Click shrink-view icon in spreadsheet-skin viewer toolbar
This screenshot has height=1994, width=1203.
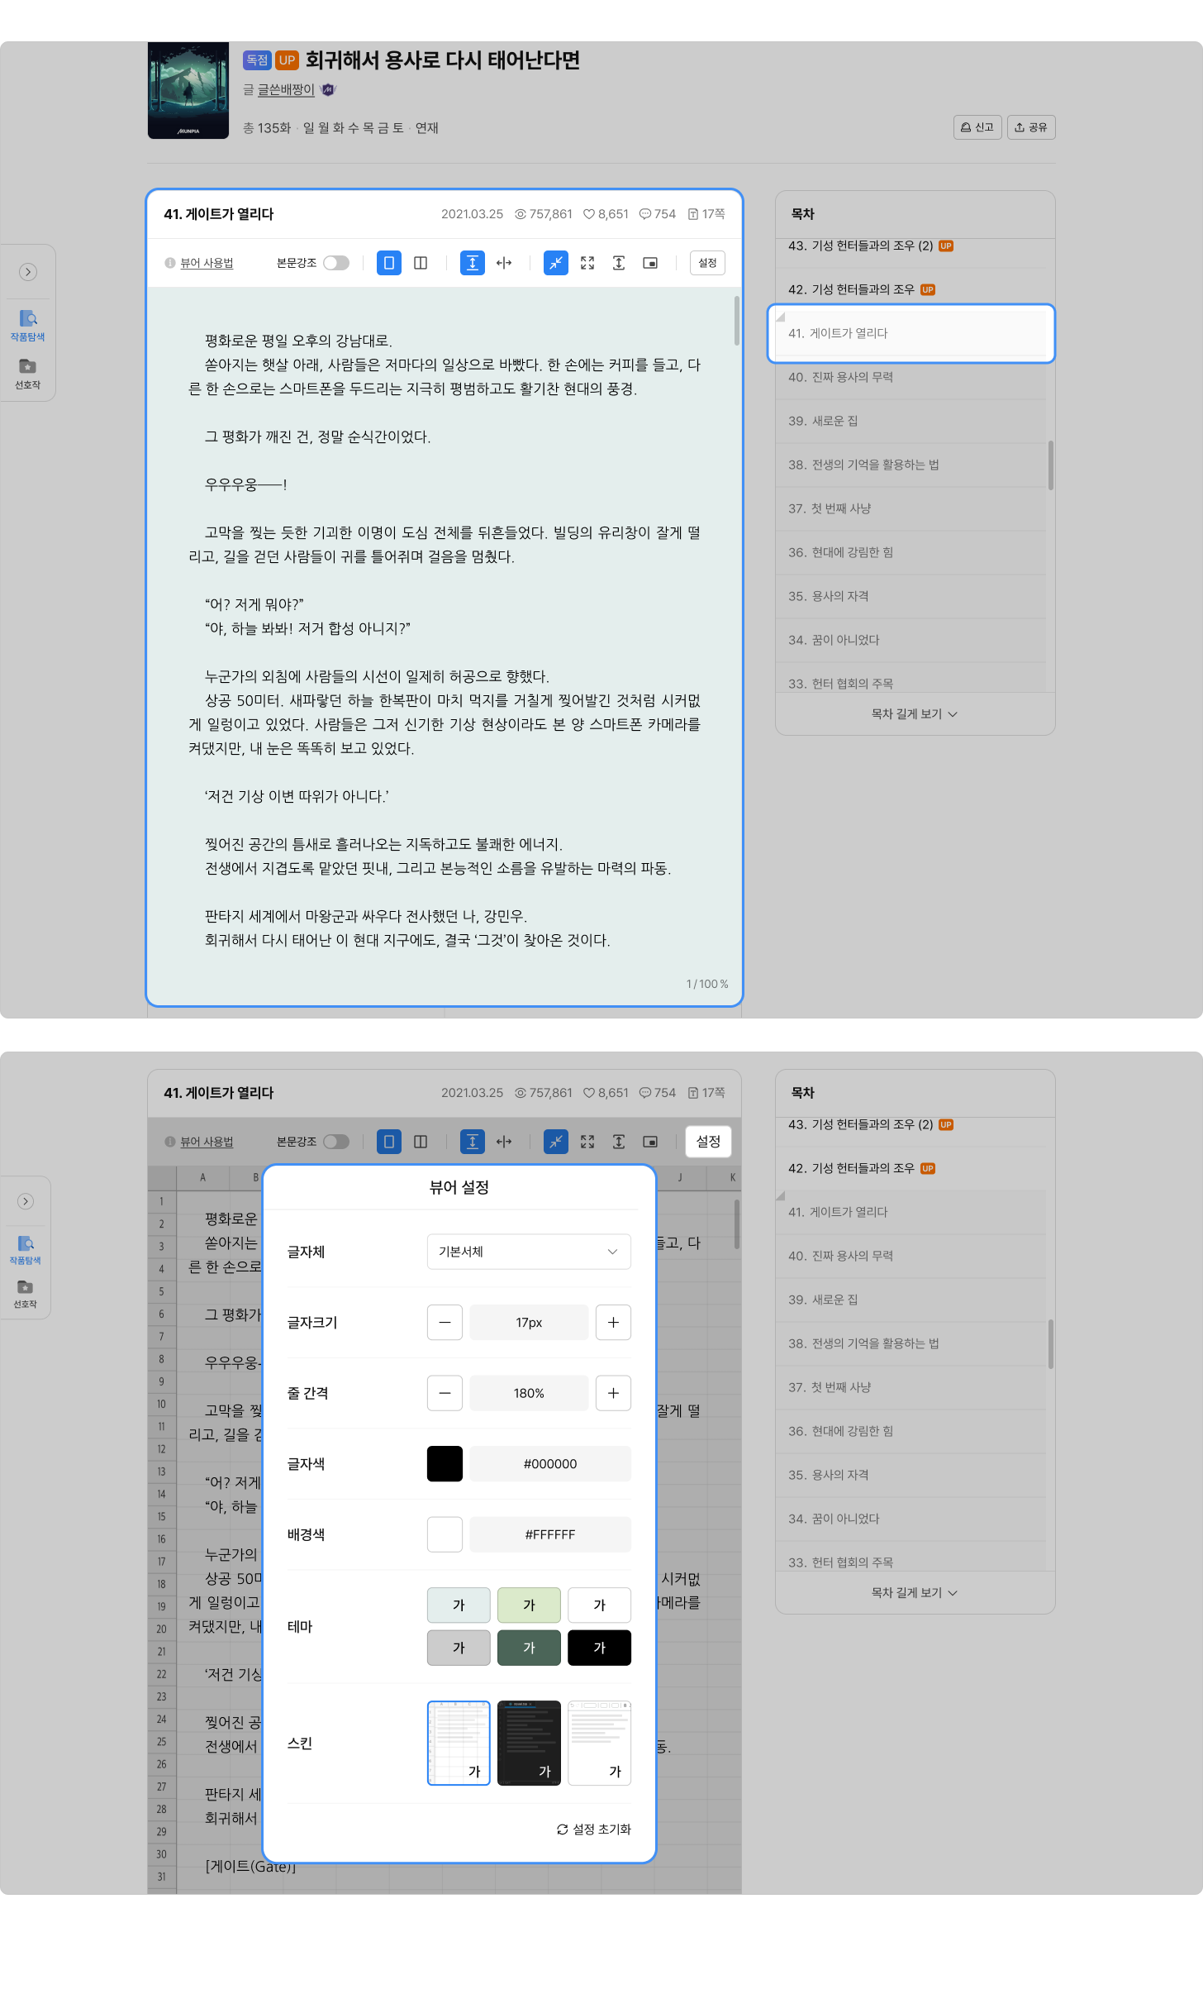(x=556, y=1142)
